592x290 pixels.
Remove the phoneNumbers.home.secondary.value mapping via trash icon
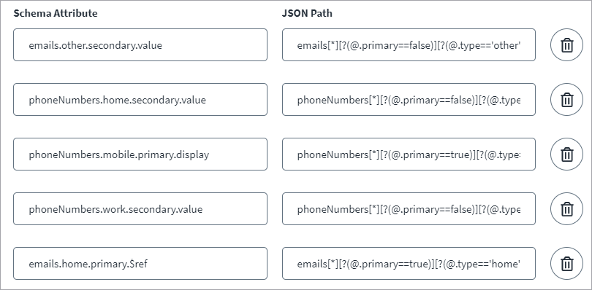pyautogui.click(x=566, y=99)
